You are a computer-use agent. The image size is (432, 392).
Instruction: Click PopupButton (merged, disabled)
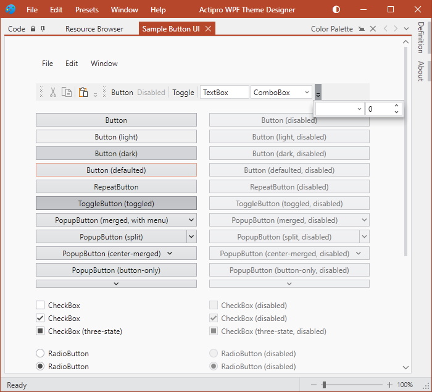(289, 220)
